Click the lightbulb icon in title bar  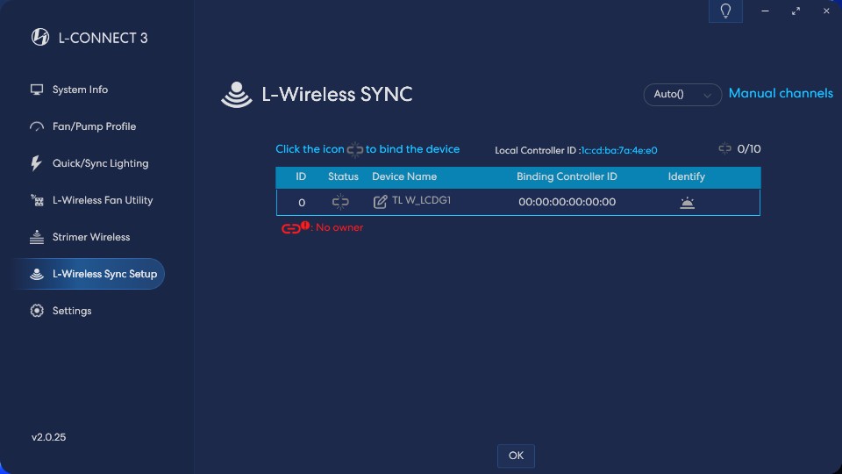pyautogui.click(x=725, y=11)
